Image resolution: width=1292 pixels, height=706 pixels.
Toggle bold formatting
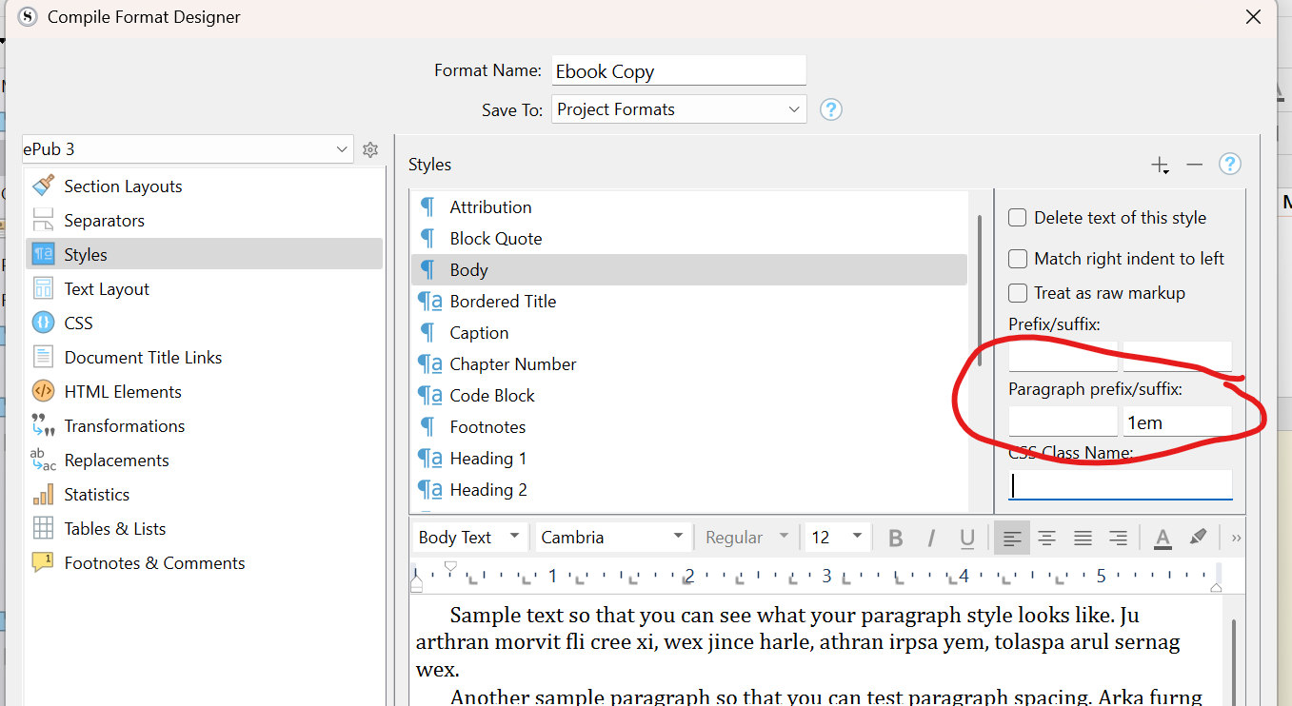coord(895,538)
